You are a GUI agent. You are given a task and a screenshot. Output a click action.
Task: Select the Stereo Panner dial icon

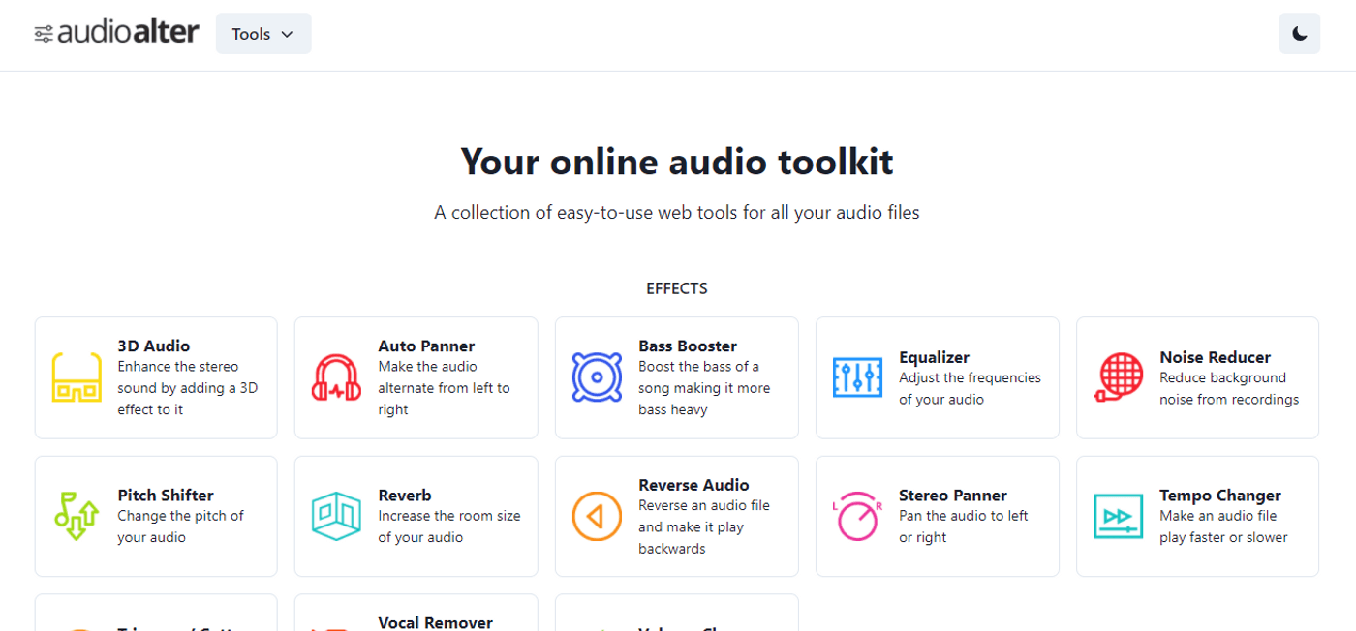pos(857,516)
